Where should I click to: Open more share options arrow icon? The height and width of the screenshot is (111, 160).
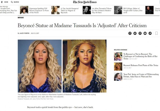click(150, 33)
